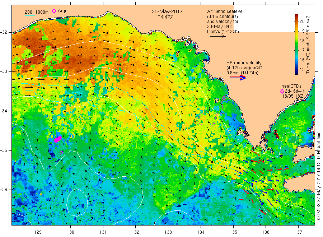
Task: Click the color bar value 16
Action: 302,60
